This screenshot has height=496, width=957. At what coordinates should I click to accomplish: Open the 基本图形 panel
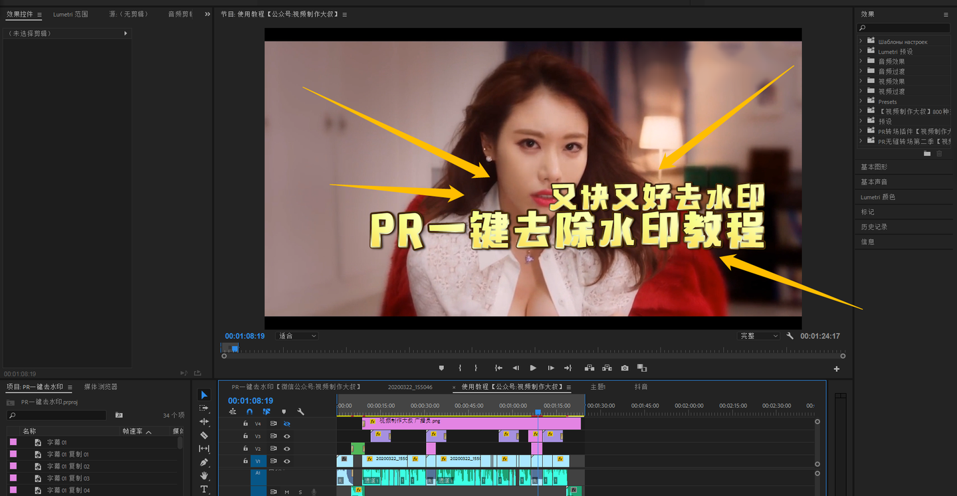point(874,167)
